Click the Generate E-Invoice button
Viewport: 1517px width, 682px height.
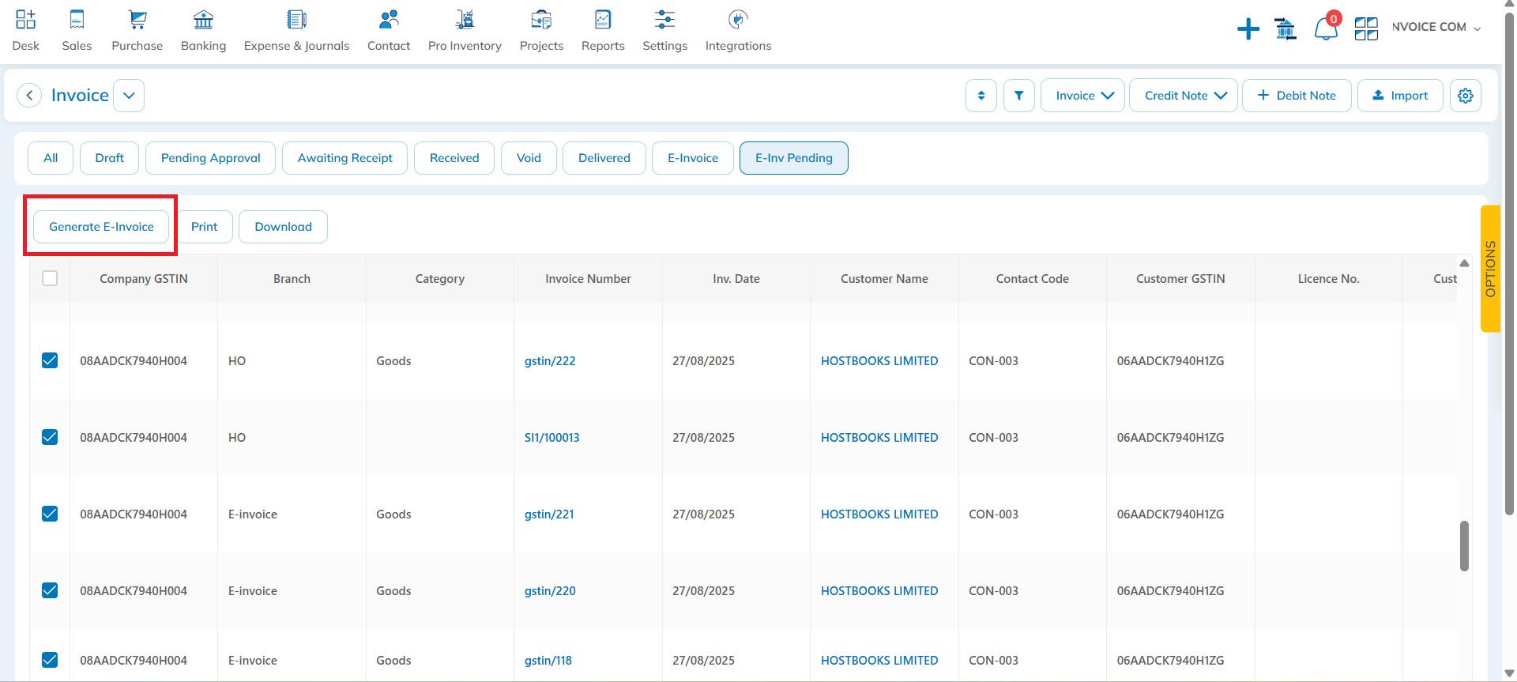[101, 227]
